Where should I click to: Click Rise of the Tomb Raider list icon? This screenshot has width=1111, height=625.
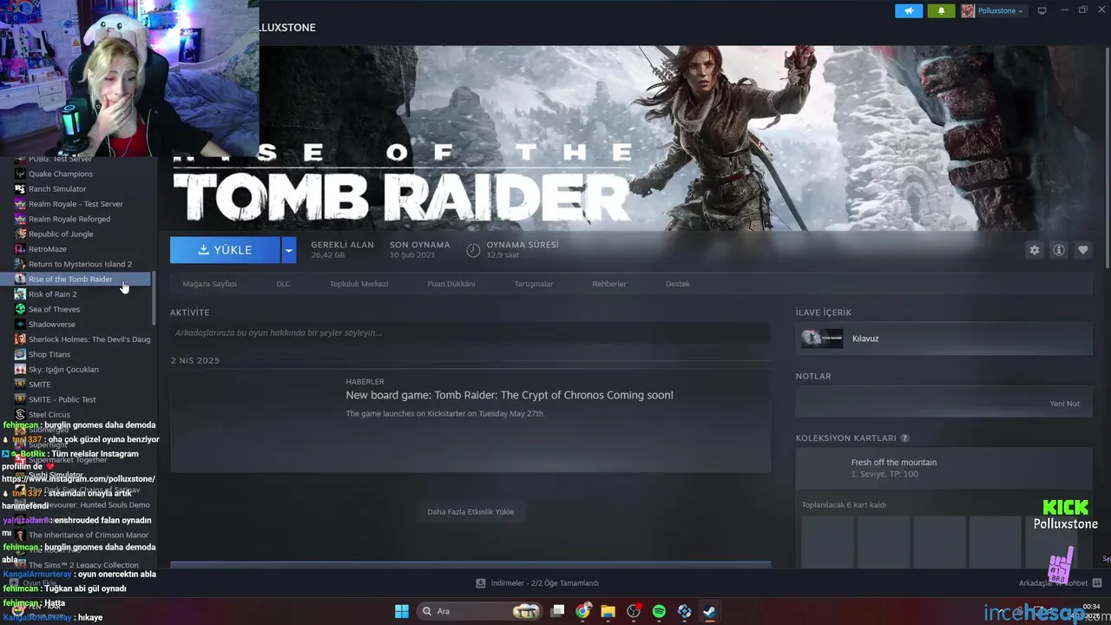[20, 280]
